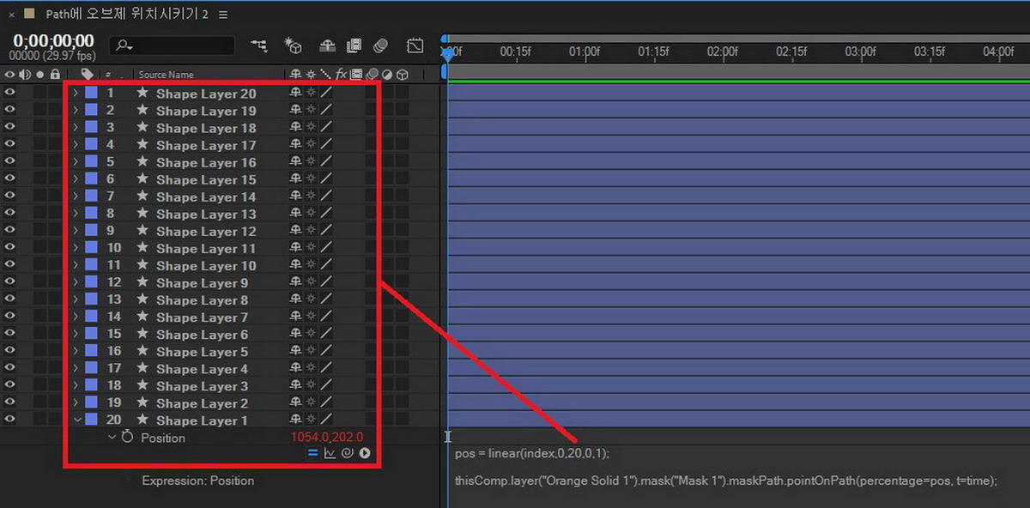1030x508 pixels.
Task: Hide Shape Layer 9 with eye toggle
Action: 10,282
